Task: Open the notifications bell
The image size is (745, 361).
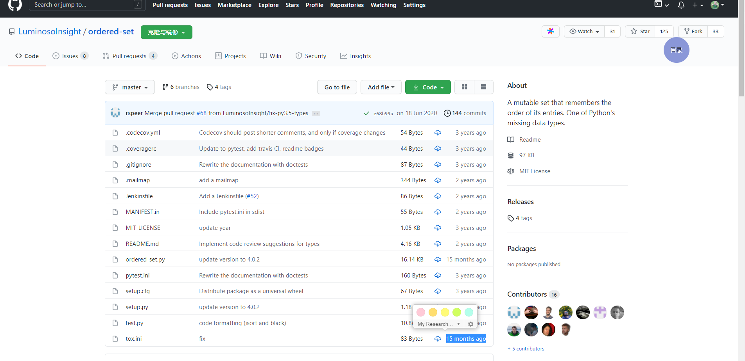Action: (x=681, y=5)
